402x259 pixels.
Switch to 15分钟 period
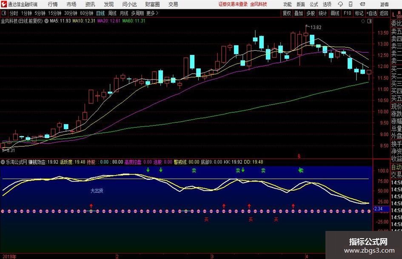(x=54, y=13)
